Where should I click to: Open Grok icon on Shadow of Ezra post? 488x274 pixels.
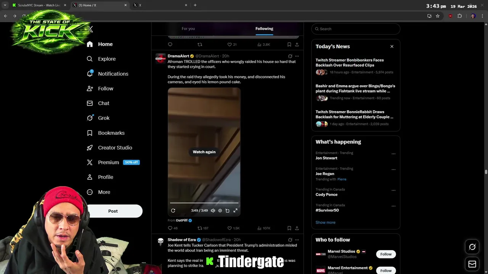[290, 240]
